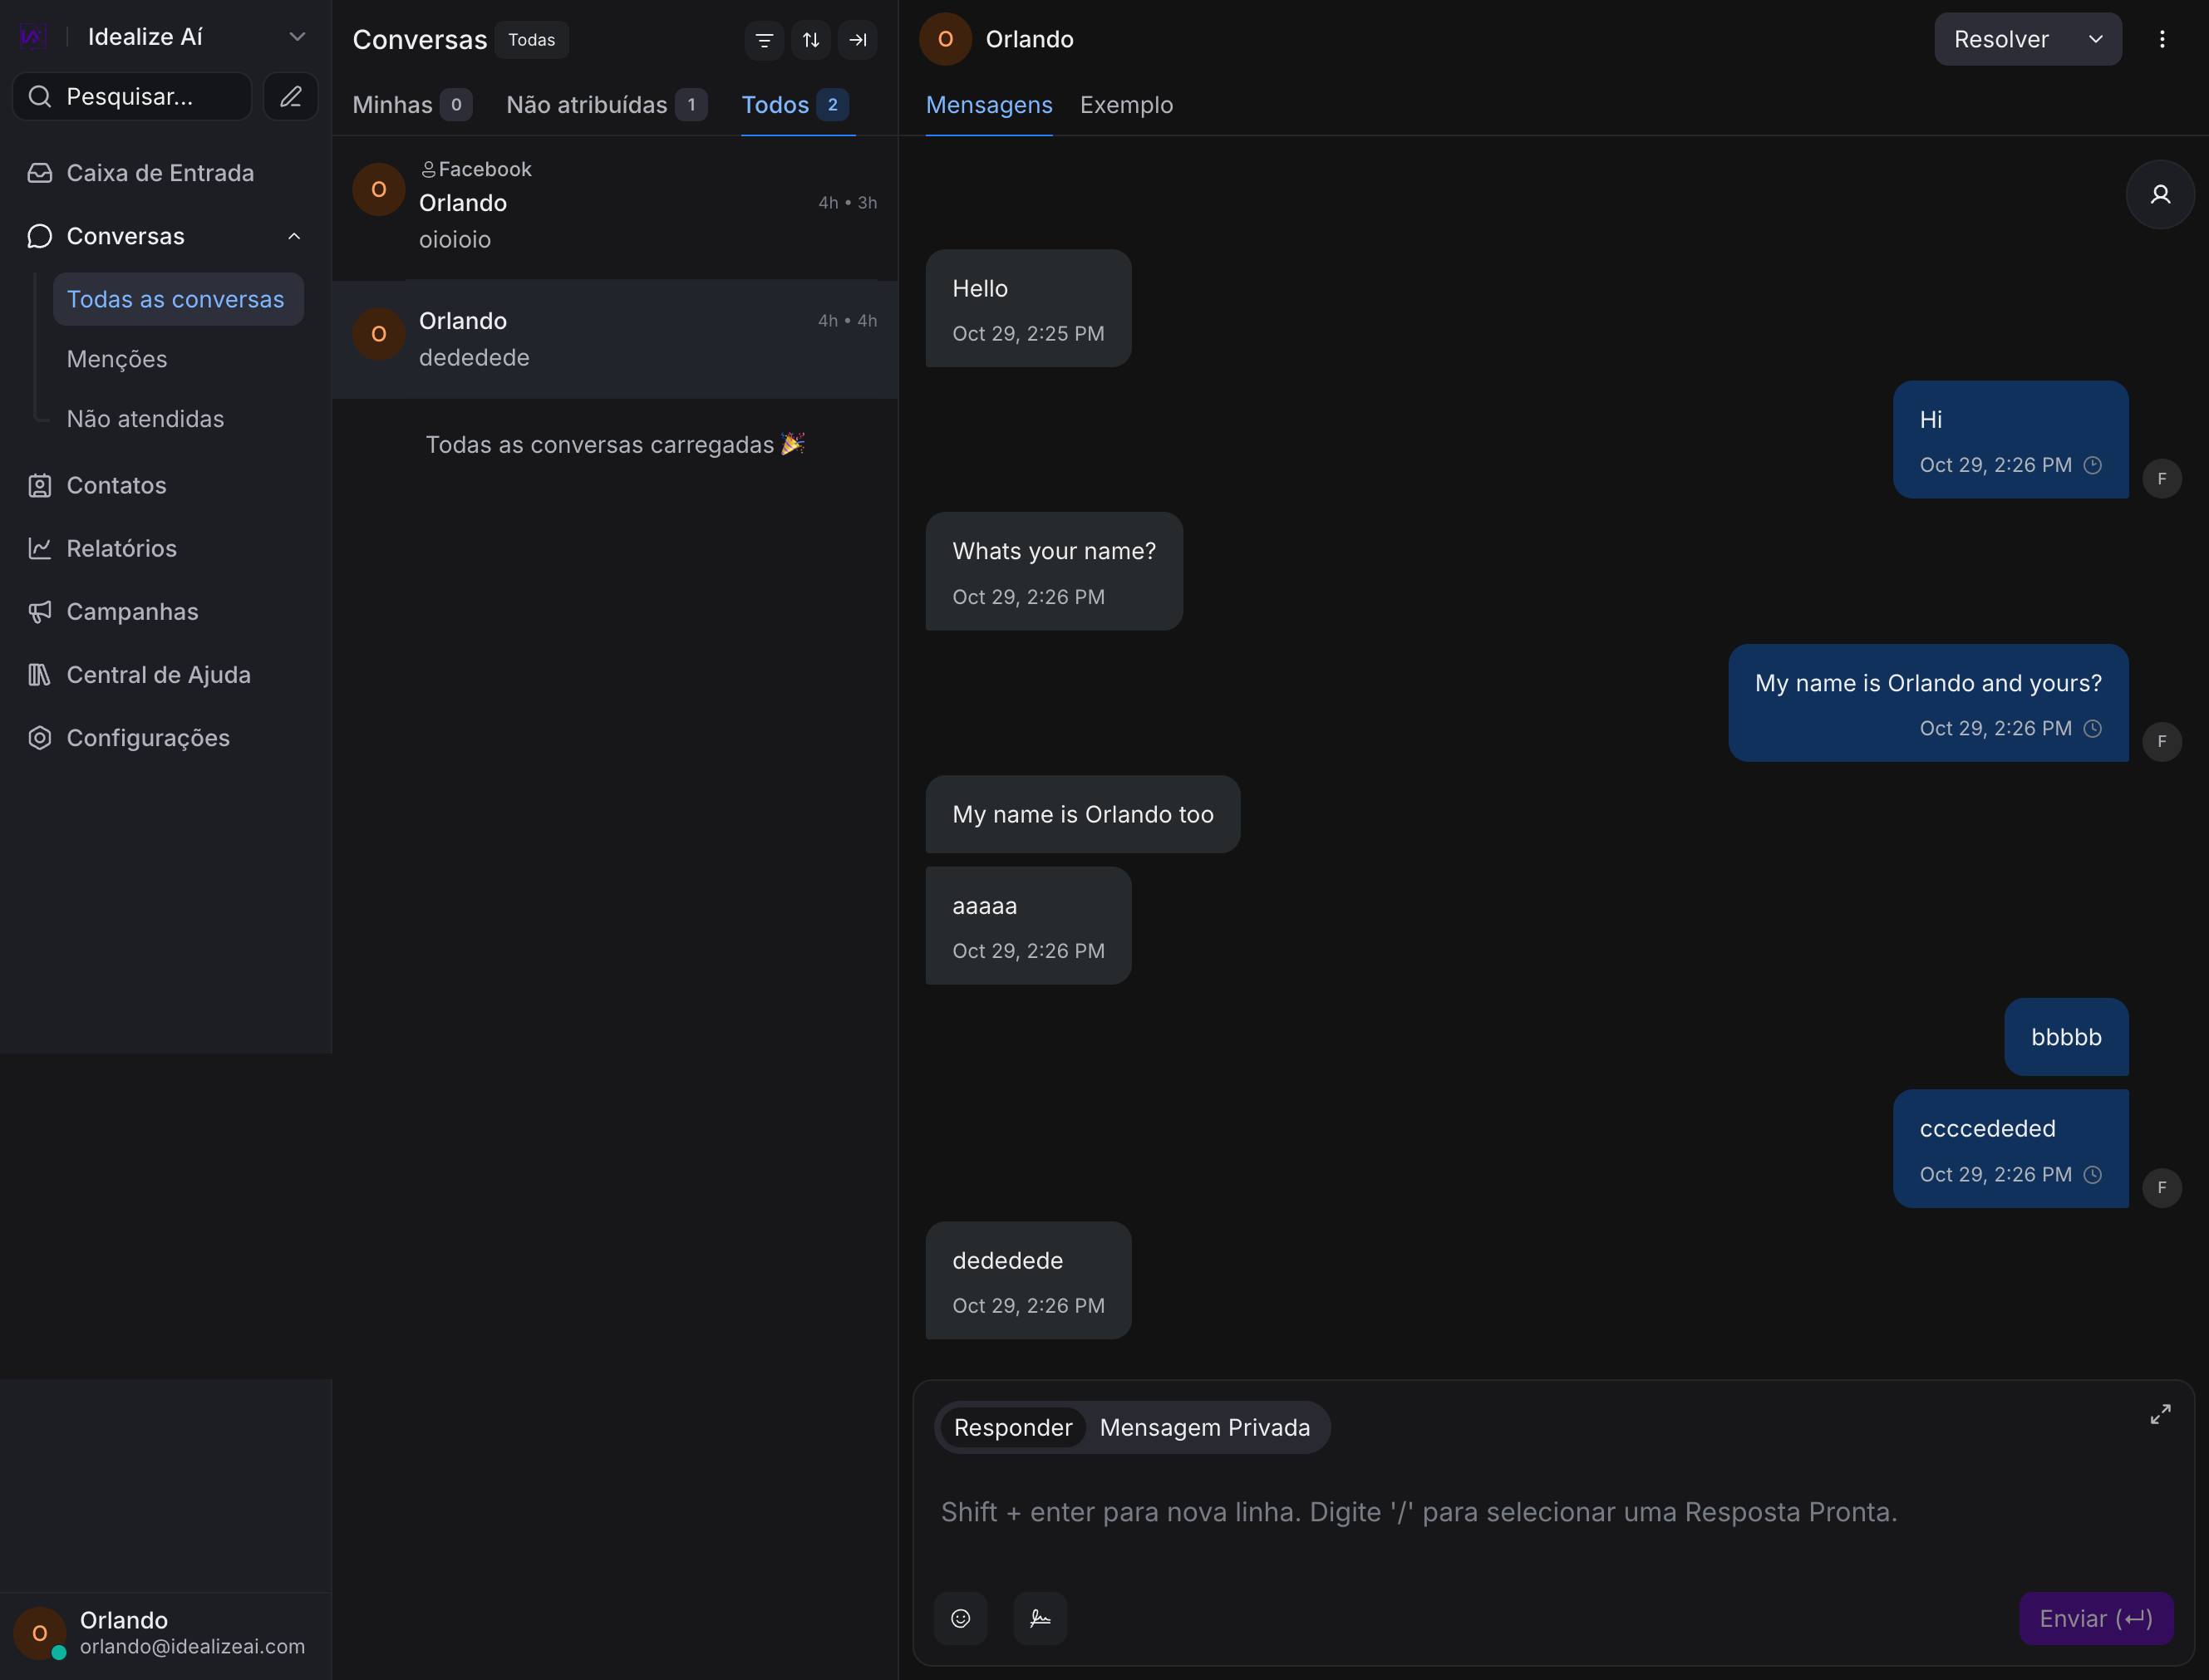Open the conversation filter icon
The width and height of the screenshot is (2209, 1680).
tap(764, 40)
